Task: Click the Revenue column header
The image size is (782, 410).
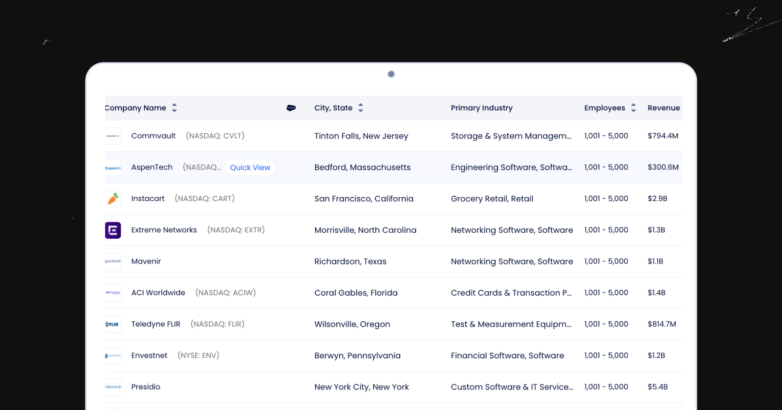Action: pos(664,108)
